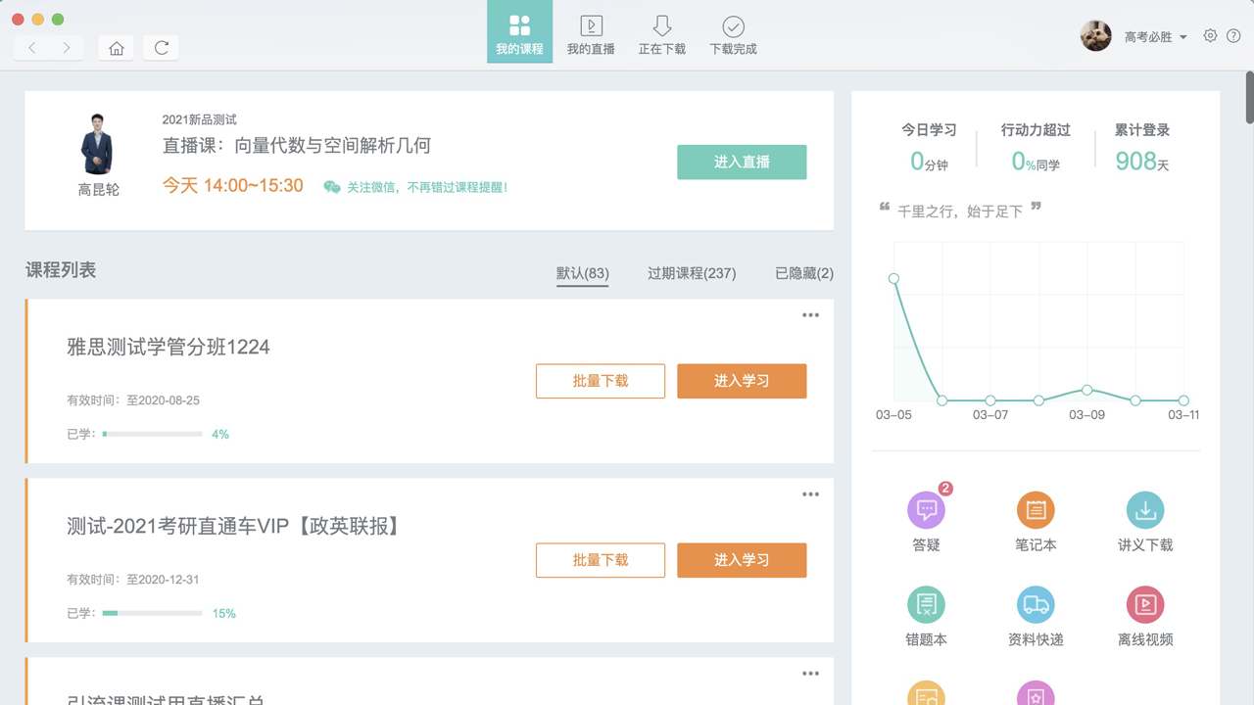
Task: Open the 下载完成 completed downloads icon
Action: pyautogui.click(x=733, y=31)
